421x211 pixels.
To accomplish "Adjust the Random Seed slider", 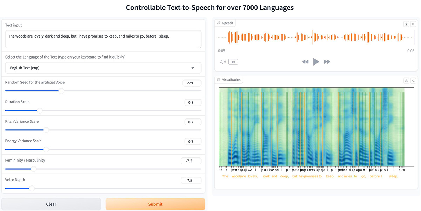I will [x=61, y=91].
